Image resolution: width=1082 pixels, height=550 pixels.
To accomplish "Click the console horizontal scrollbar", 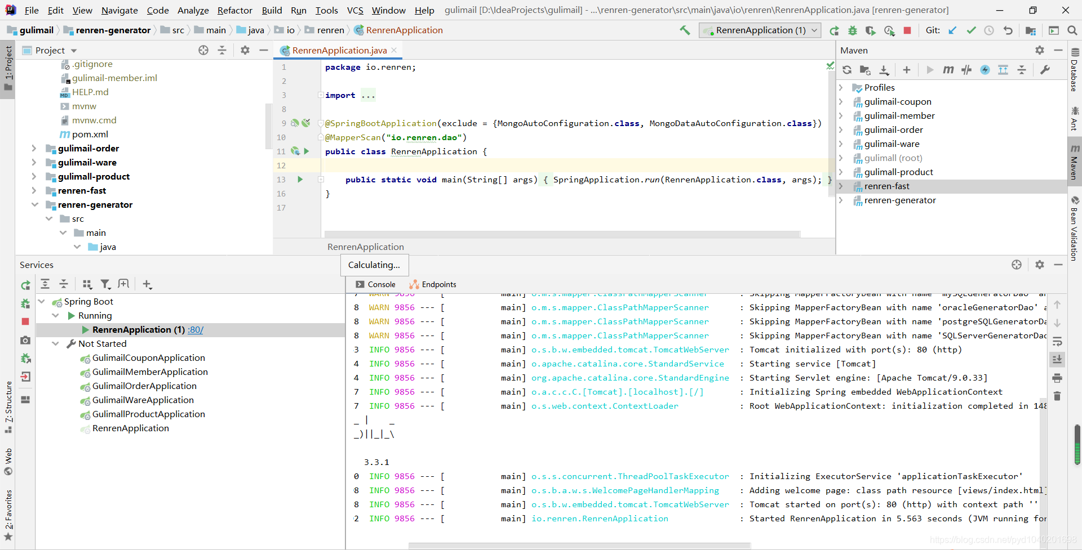I will click(x=579, y=545).
